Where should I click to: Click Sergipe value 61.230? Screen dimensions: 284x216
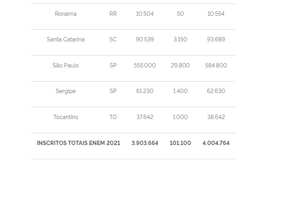[x=145, y=91]
